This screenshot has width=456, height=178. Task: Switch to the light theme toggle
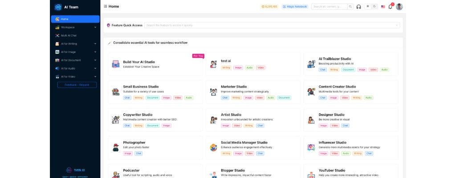[x=368, y=7]
